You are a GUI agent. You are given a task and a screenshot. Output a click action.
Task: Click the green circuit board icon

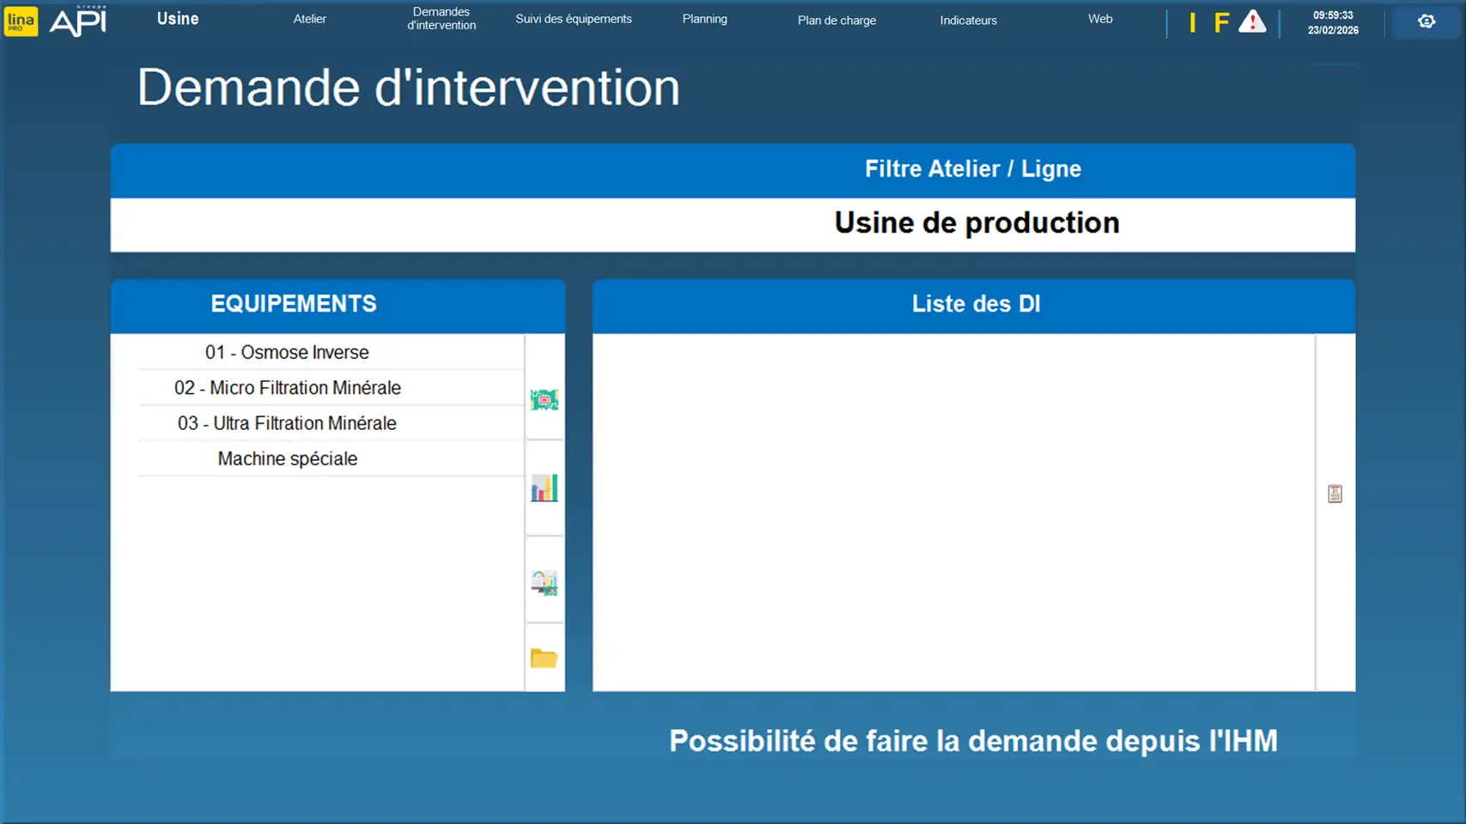pyautogui.click(x=544, y=400)
